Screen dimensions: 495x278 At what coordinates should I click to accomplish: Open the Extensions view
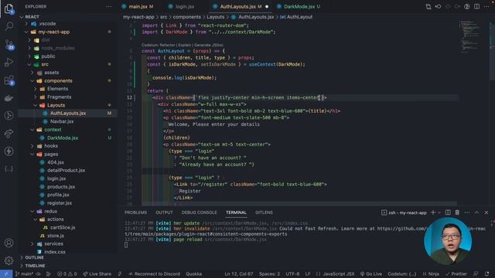[x=9, y=80]
